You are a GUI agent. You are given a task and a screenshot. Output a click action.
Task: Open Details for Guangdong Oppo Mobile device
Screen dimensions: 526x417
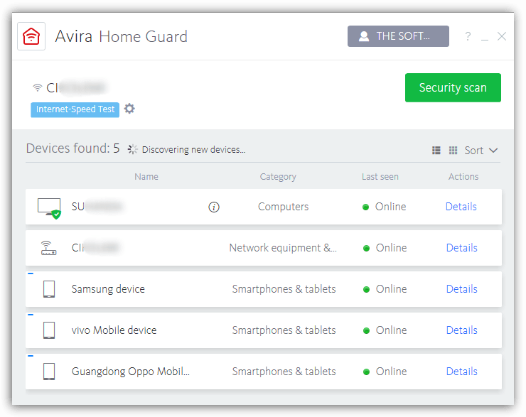click(461, 372)
